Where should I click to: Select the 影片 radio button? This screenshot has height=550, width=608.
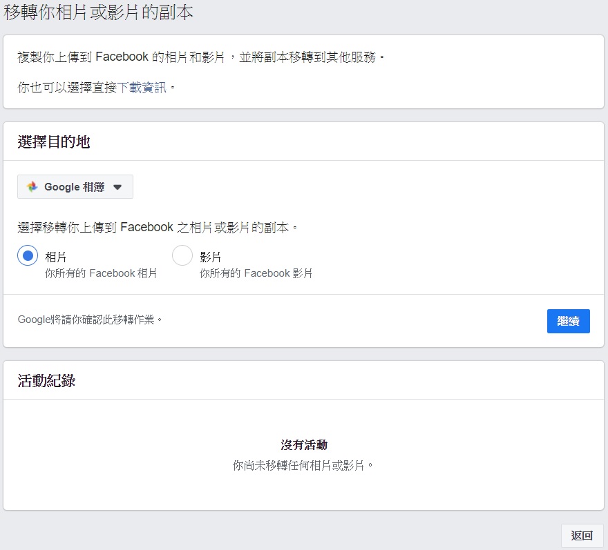(182, 255)
